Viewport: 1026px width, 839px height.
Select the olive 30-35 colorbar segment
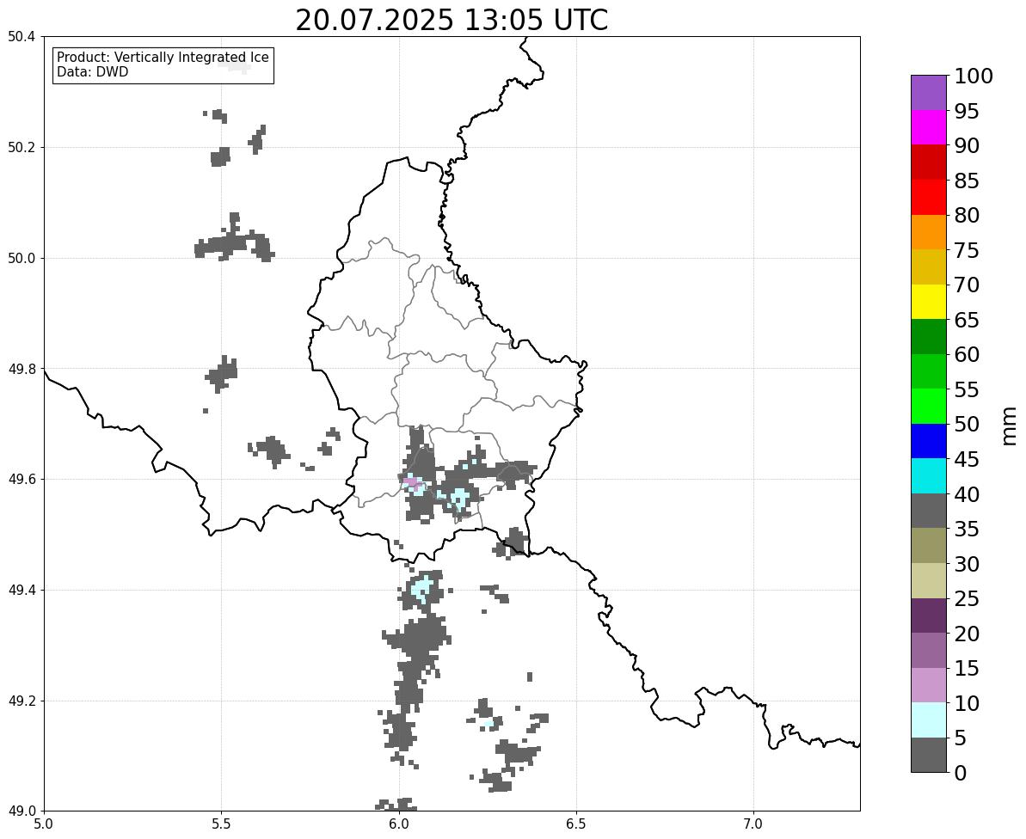coord(929,546)
